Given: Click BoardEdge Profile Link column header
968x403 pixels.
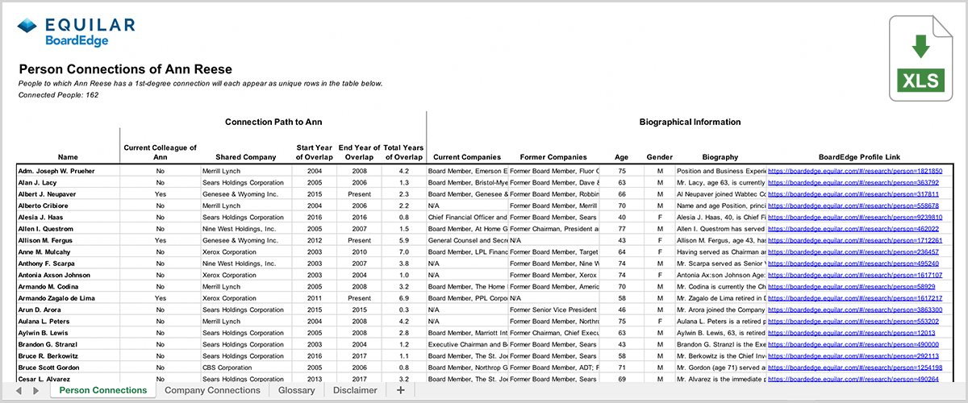Looking at the screenshot, I should pos(859,157).
